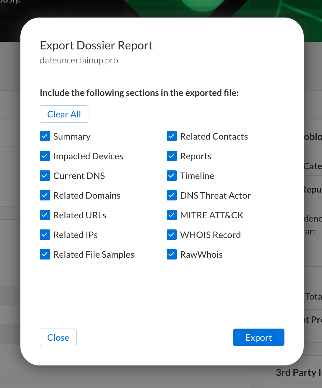Image resolution: width=322 pixels, height=388 pixels.
Task: Toggle the Related URLs checkbox
Action: 45,215
